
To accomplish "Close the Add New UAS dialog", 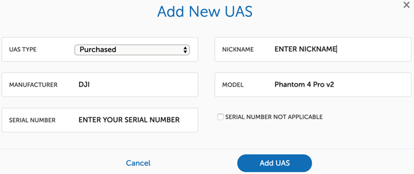I will click(406, 5).
